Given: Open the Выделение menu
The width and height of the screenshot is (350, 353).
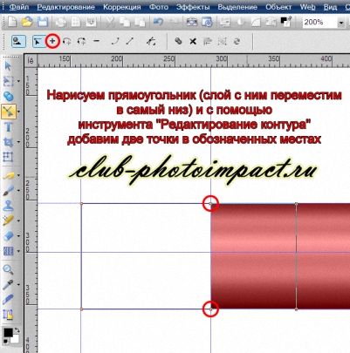Looking at the screenshot, I should (x=237, y=7).
